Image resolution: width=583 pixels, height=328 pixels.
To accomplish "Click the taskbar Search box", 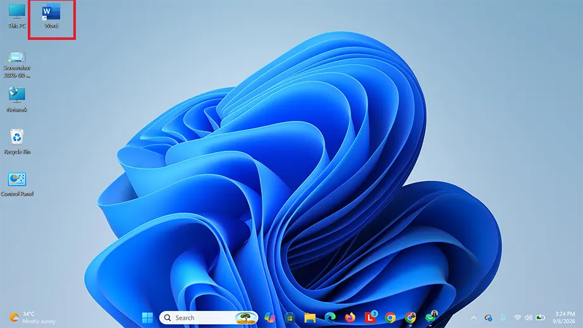I will click(x=209, y=318).
